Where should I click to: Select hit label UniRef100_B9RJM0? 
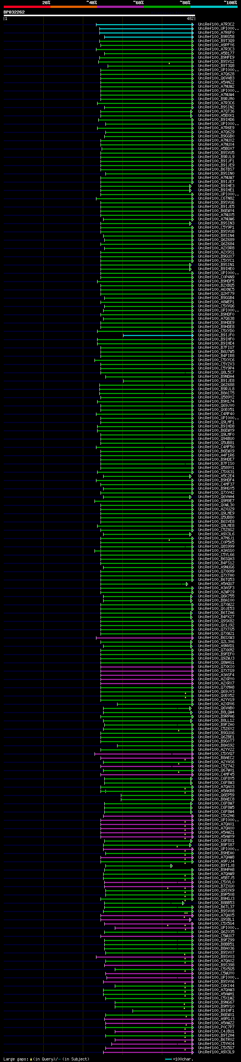[216, 99]
